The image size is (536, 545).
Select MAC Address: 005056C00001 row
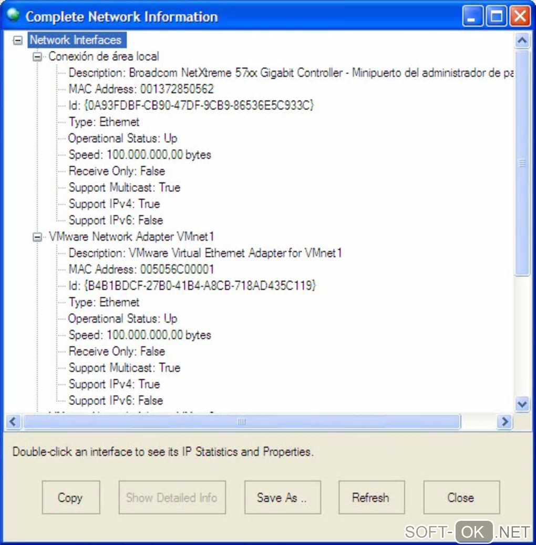[x=141, y=269]
